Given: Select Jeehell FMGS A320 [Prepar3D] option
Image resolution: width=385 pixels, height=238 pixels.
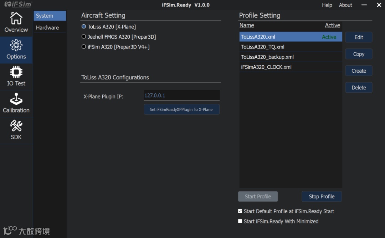Looking at the screenshot, I should (x=84, y=37).
